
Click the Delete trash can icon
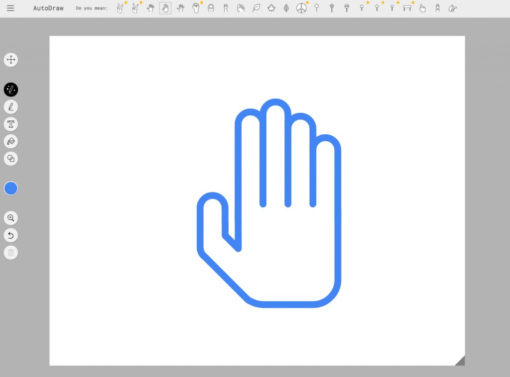coord(11,253)
